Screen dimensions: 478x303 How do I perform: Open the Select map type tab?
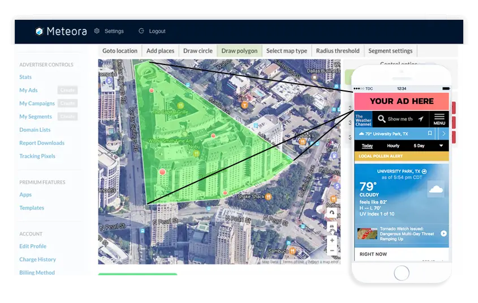tap(286, 51)
